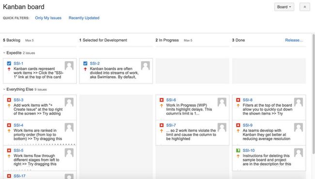This screenshot has height=179, width=315.
Task: Click the orange priority arrow on SSI-9
Action: 238,131
